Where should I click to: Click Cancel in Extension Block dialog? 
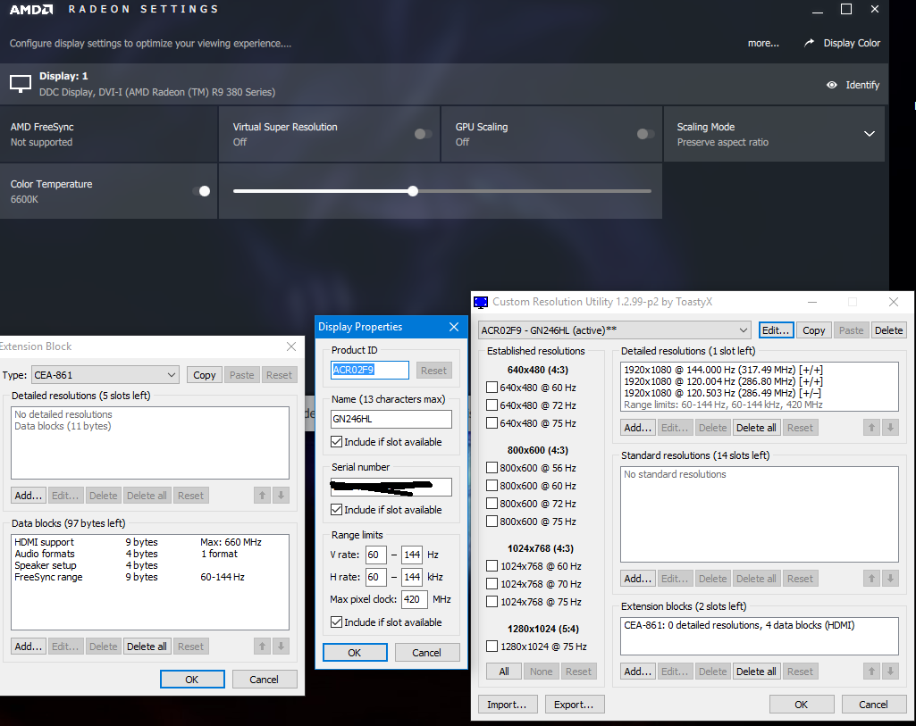264,680
